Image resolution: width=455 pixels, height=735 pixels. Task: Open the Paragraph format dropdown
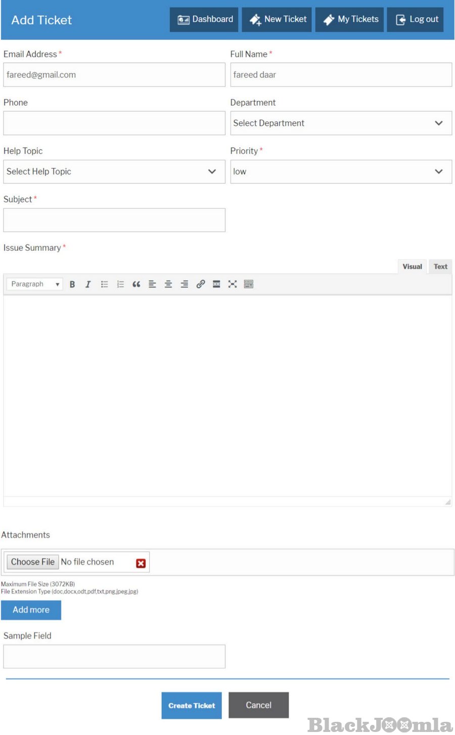(34, 284)
